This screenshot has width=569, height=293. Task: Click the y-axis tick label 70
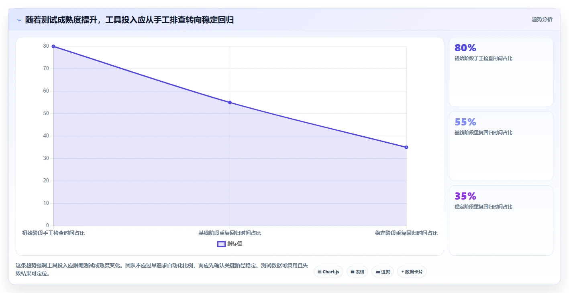coord(46,69)
